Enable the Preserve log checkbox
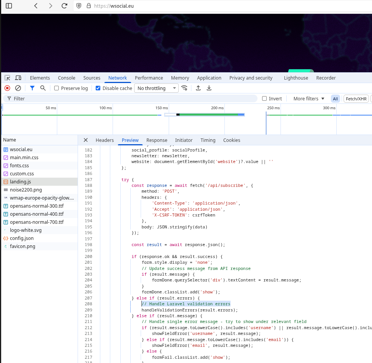 coord(56,88)
